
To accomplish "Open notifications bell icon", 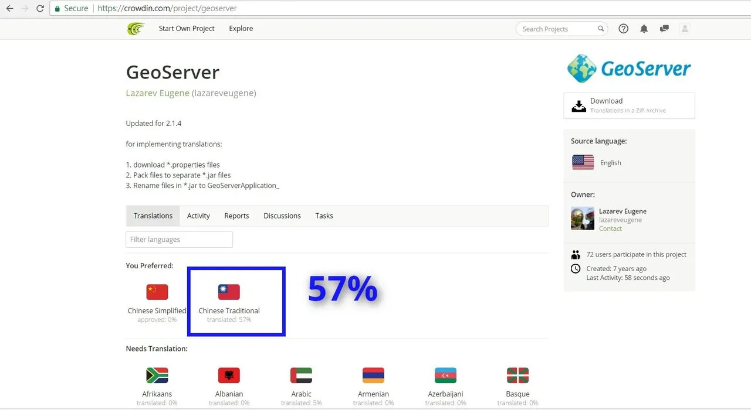I will tap(644, 29).
